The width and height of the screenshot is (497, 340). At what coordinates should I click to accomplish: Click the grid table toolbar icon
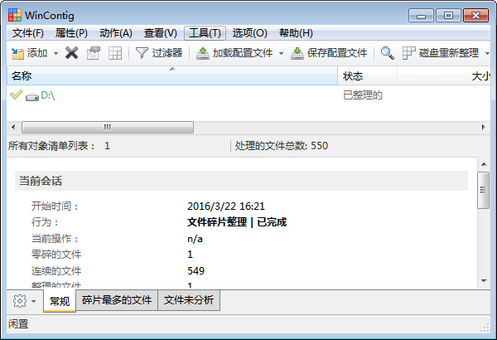pyautogui.click(x=115, y=53)
